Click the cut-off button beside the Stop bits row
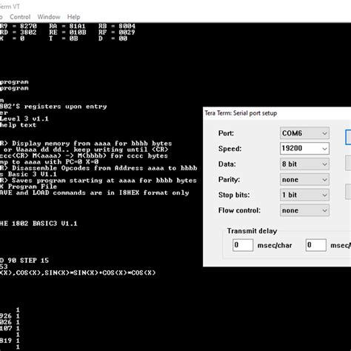This screenshot has height=351, width=351. tap(348, 191)
